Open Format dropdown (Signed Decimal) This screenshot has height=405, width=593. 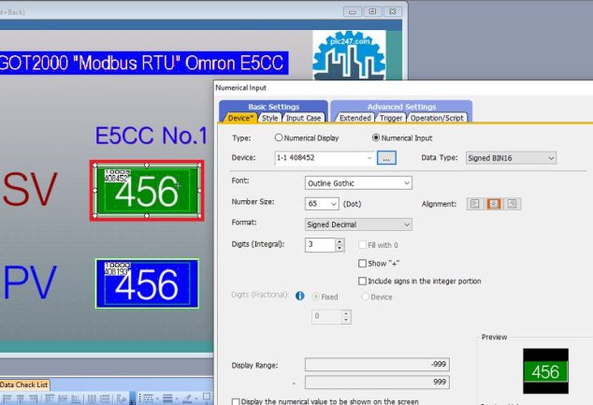pyautogui.click(x=358, y=224)
